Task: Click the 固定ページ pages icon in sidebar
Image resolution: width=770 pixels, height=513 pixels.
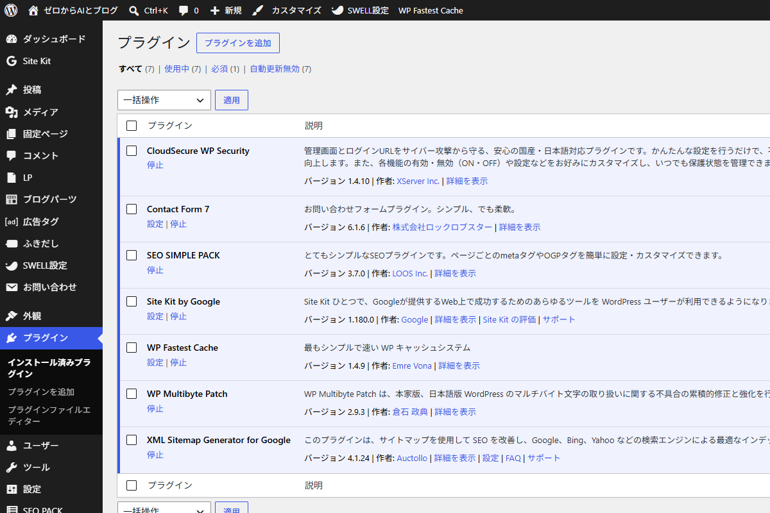Action: tap(12, 134)
